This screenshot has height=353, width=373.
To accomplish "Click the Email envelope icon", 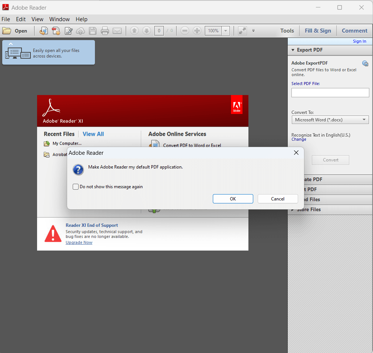I will pos(117,31).
